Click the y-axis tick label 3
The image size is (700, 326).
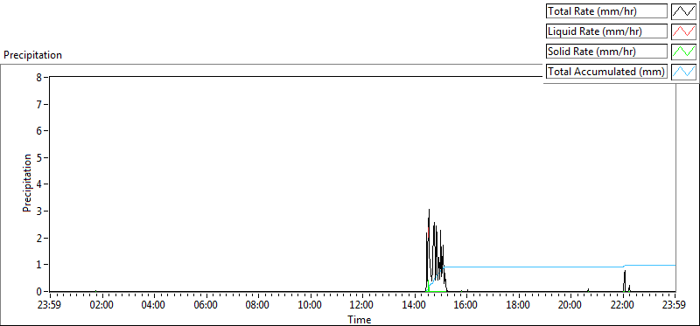coord(38,211)
